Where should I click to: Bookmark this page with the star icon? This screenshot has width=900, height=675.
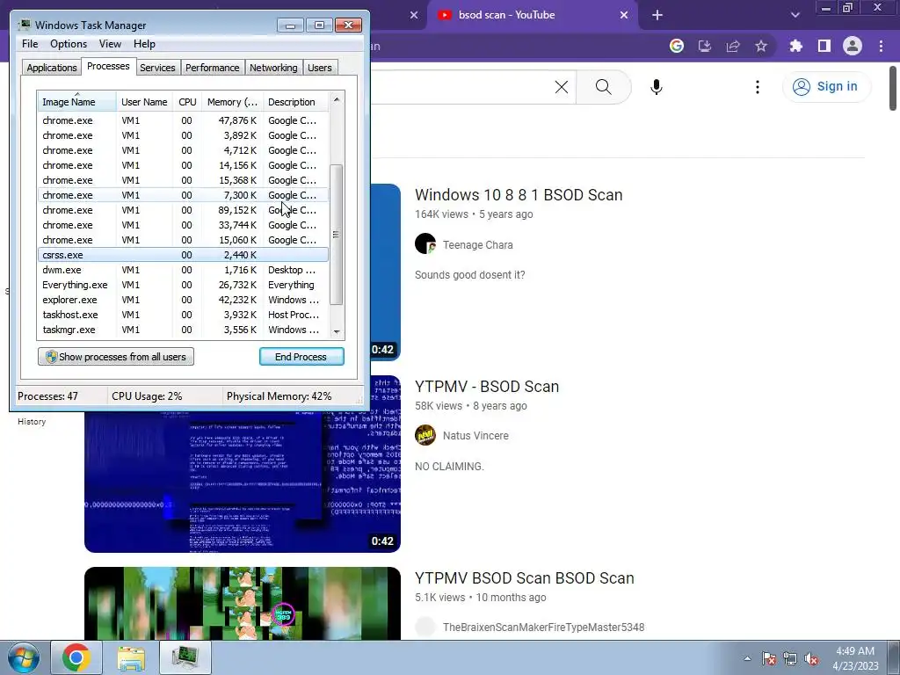tap(761, 46)
